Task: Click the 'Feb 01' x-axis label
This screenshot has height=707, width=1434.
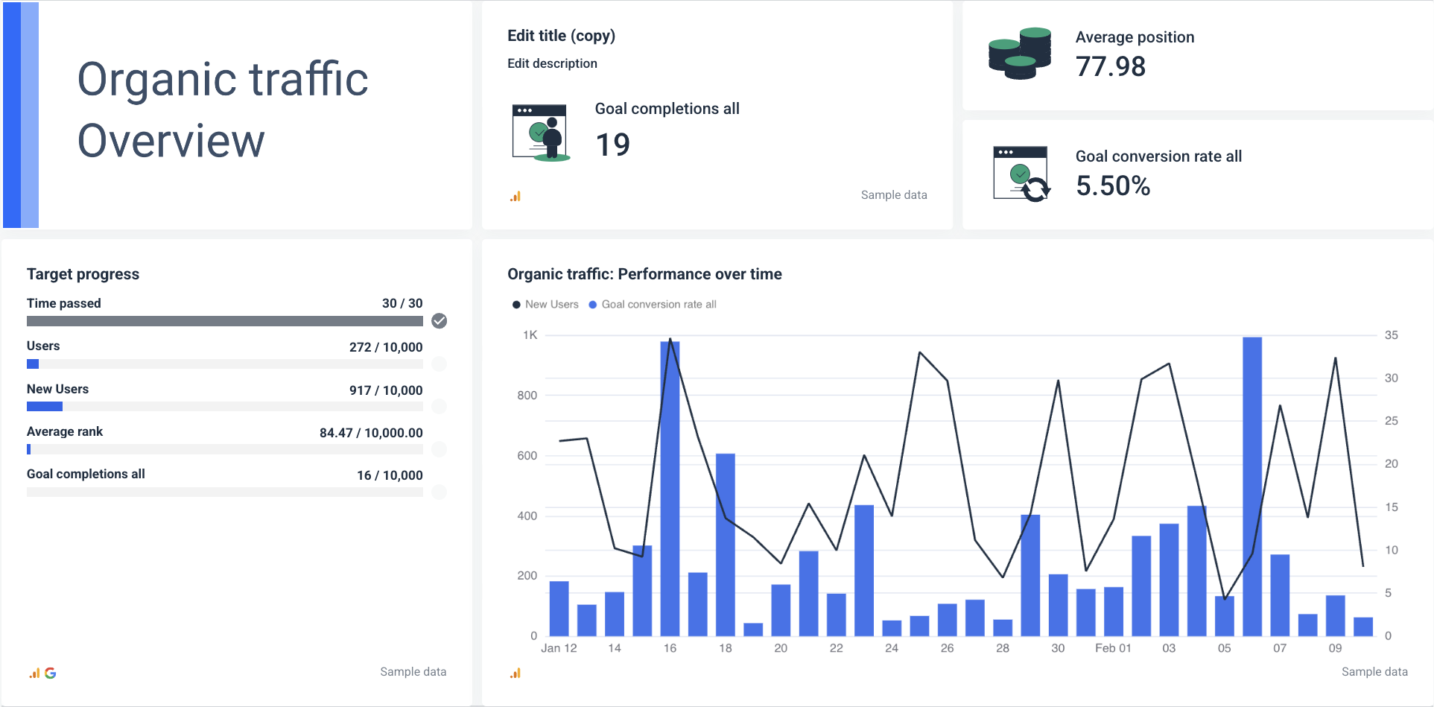Action: [x=1113, y=648]
